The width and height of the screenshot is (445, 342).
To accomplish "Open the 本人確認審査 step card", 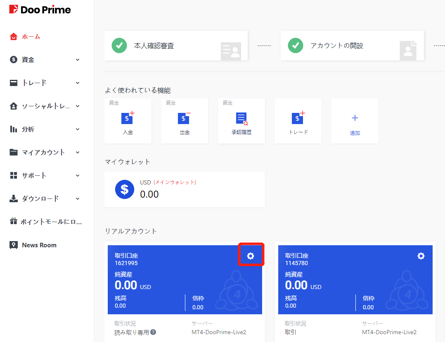I will [176, 45].
